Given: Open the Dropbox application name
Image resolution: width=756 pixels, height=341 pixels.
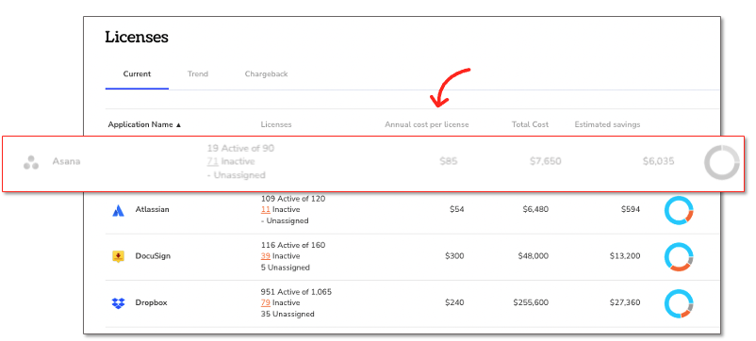Looking at the screenshot, I should pos(152,303).
